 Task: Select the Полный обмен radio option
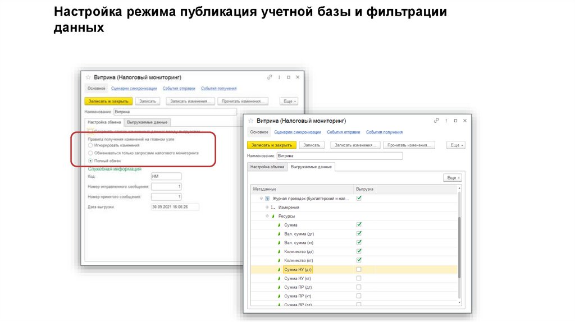click(90, 161)
